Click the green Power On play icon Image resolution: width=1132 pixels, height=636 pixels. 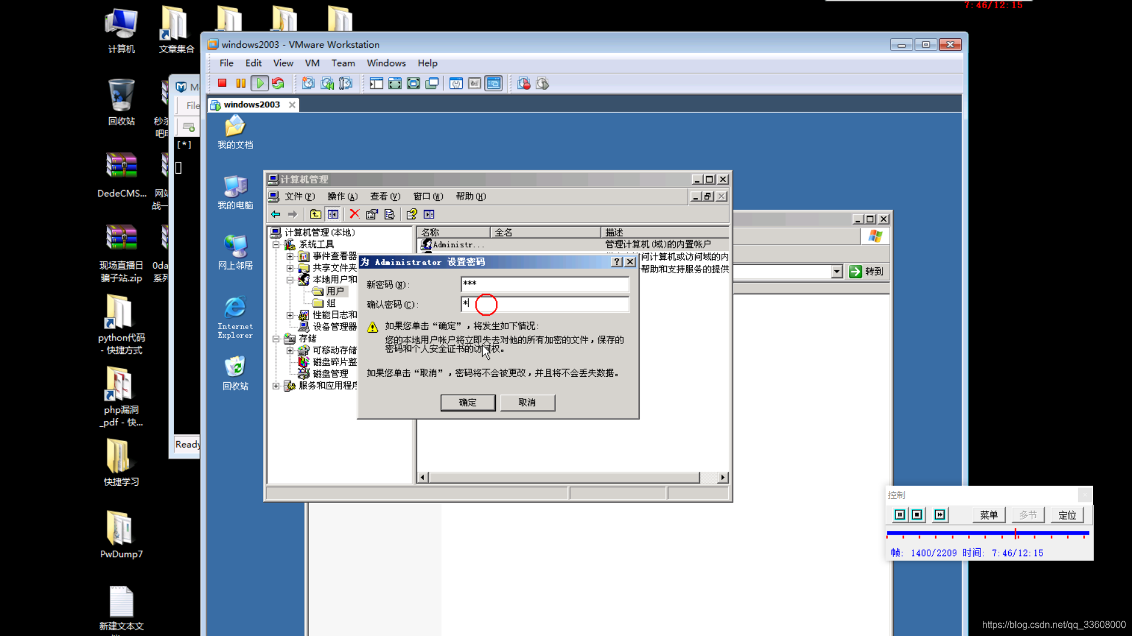(x=259, y=84)
